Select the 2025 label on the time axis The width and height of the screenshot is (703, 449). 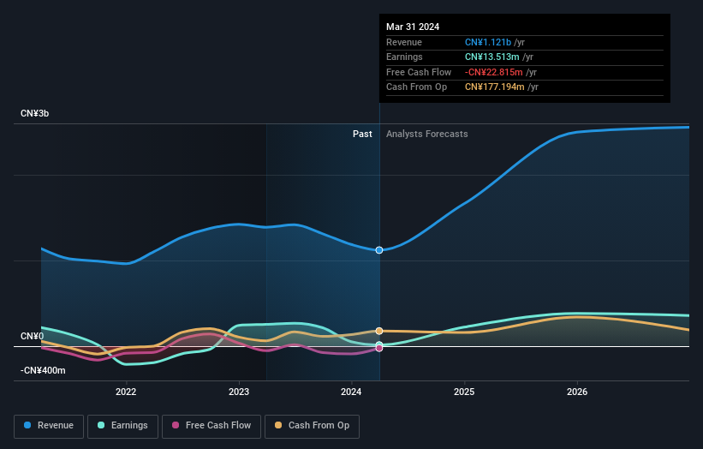(464, 392)
